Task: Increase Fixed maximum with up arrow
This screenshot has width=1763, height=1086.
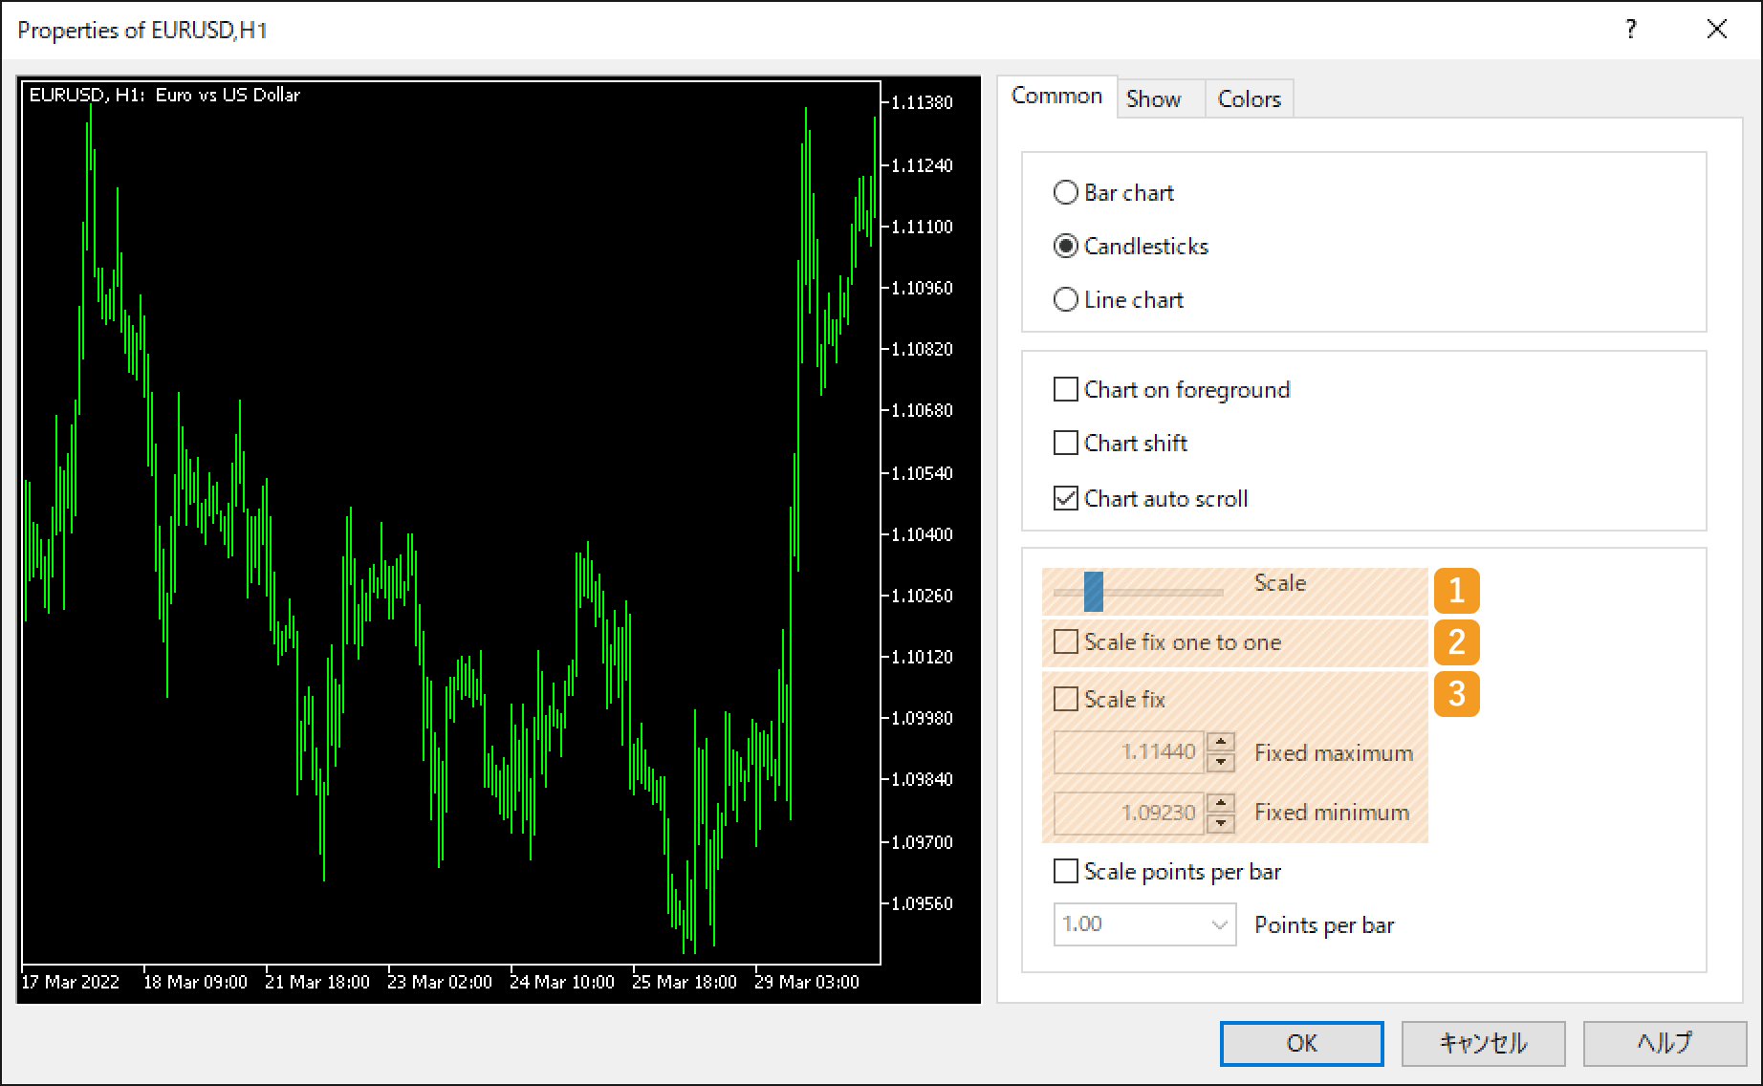Action: click(x=1220, y=743)
